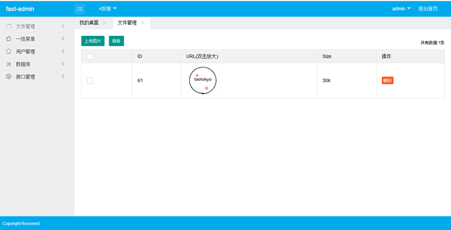Click the 共有数据 record count text
The height and width of the screenshot is (230, 451).
(432, 43)
